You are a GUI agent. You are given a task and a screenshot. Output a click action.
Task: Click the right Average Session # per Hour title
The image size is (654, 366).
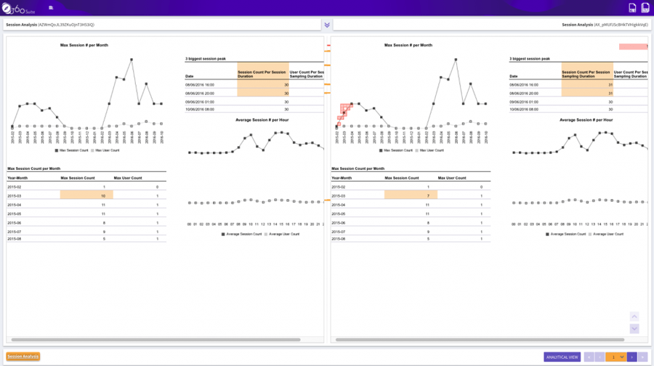pos(586,120)
